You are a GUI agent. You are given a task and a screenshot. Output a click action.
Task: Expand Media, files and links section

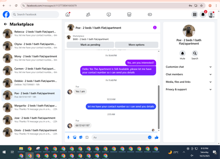189,82
